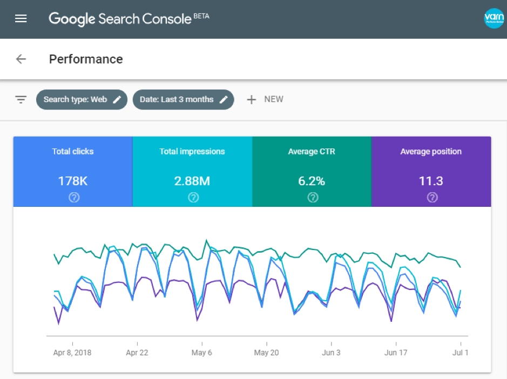Open help icon under Total impressions

pos(193,197)
